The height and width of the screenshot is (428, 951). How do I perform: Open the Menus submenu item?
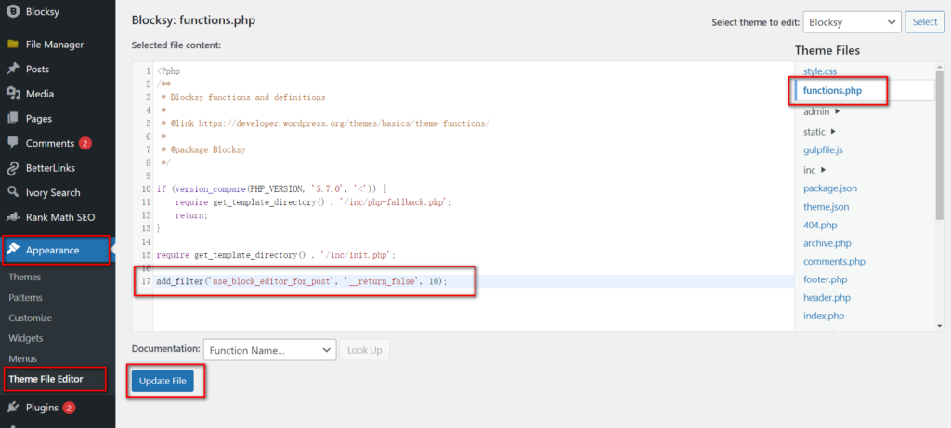pyautogui.click(x=22, y=358)
